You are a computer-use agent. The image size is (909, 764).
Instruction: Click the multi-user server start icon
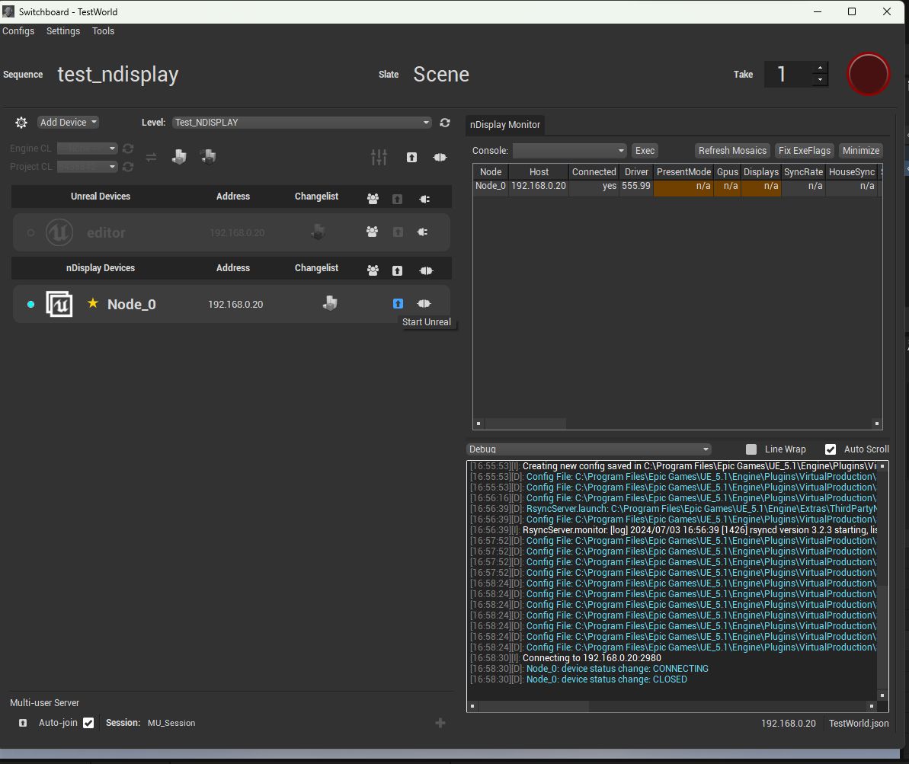pos(23,723)
